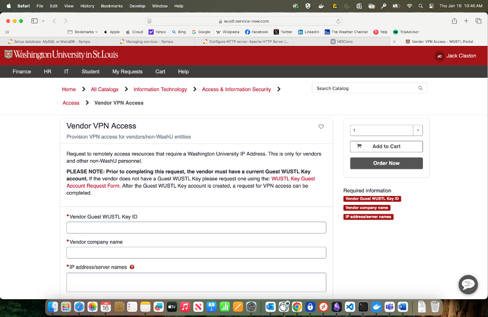Go back with the Safari back arrow
The image size is (488, 317).
54,21
